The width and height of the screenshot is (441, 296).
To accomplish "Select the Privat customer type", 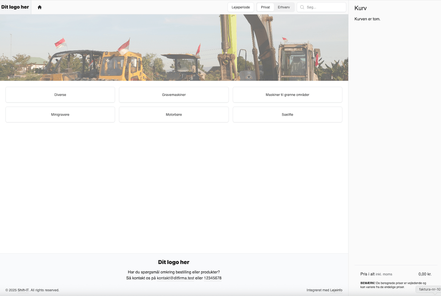I will pos(265,7).
